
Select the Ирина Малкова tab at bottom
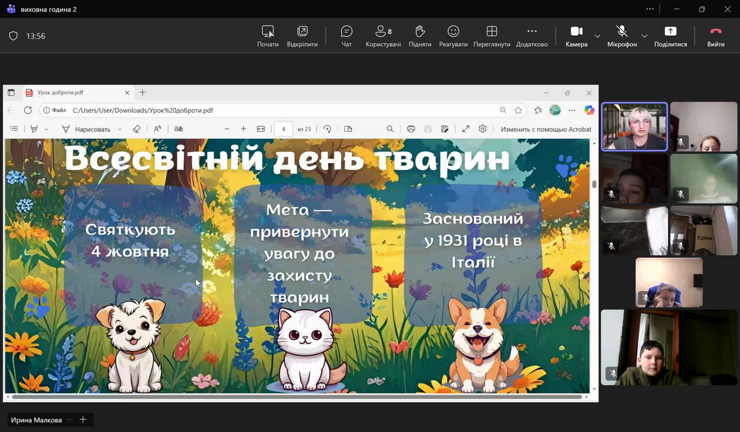point(36,420)
